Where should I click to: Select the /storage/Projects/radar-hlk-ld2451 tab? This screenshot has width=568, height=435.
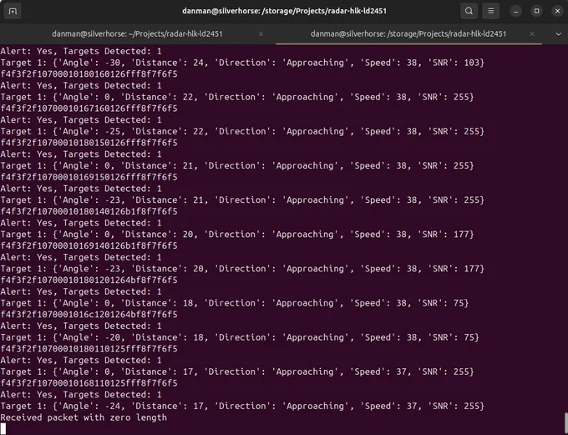tap(408, 33)
